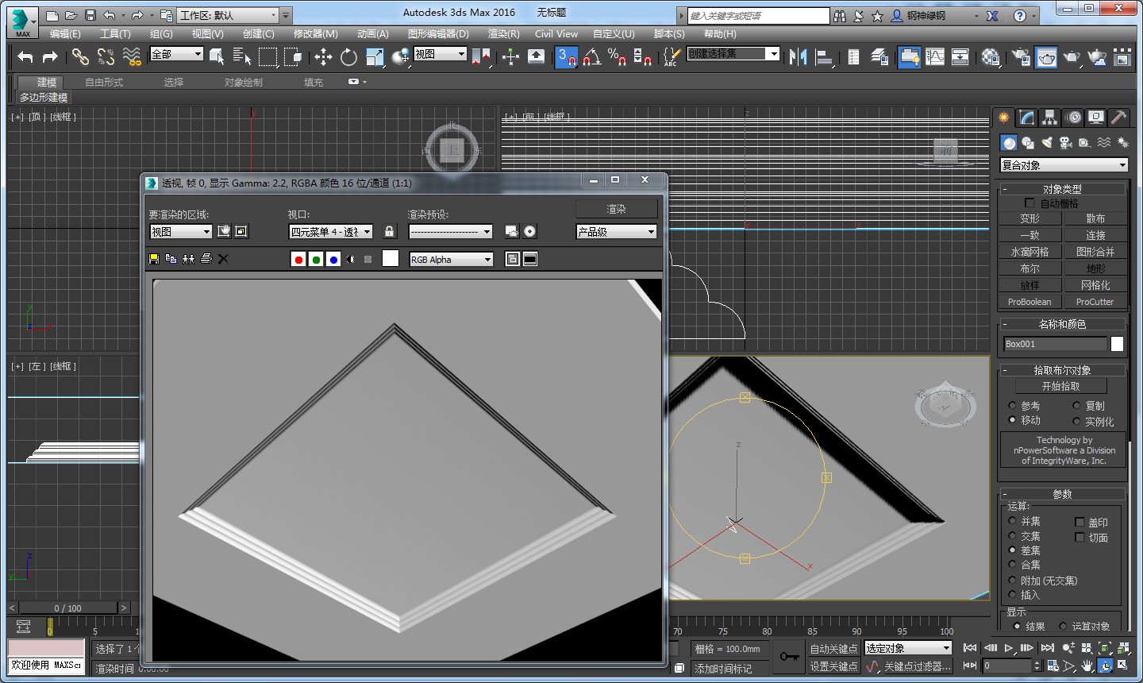Select the Rotate tool
This screenshot has height=683, width=1143.
[x=348, y=57]
